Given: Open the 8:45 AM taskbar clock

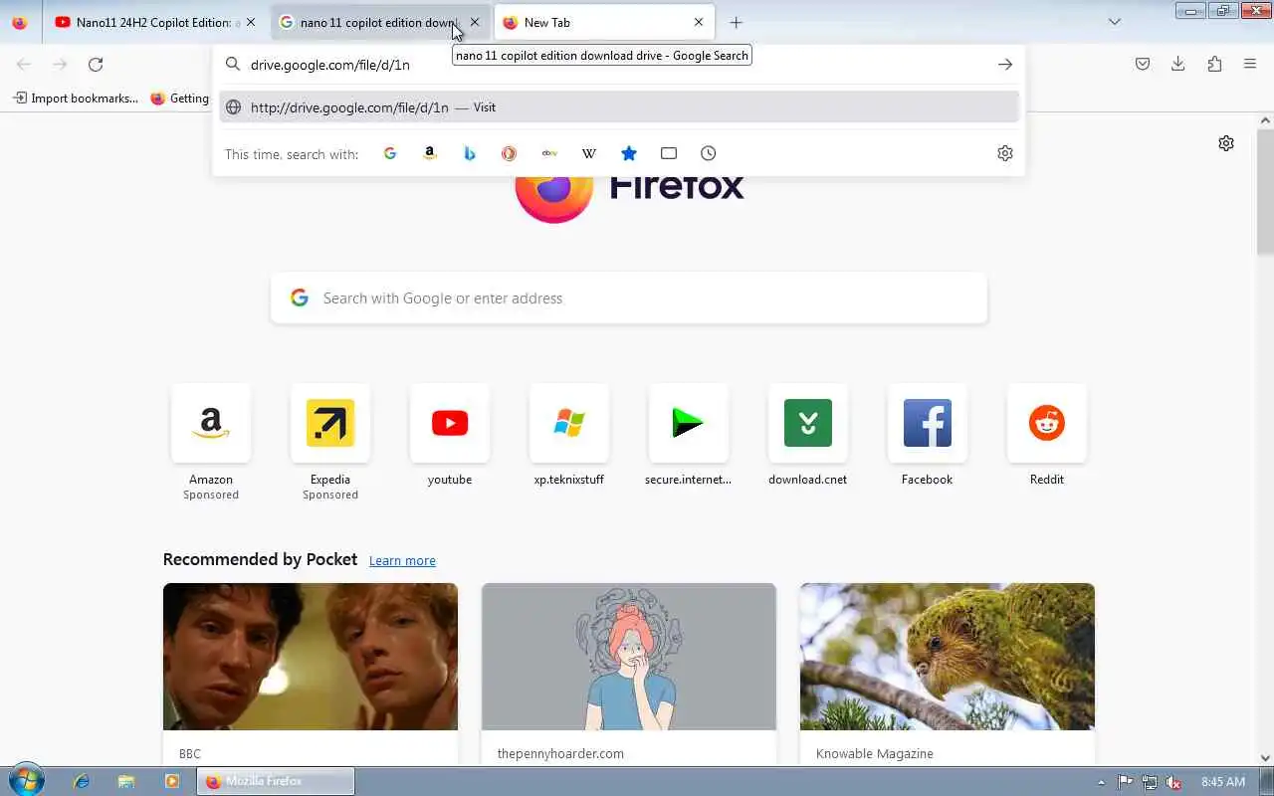Looking at the screenshot, I should tap(1223, 782).
